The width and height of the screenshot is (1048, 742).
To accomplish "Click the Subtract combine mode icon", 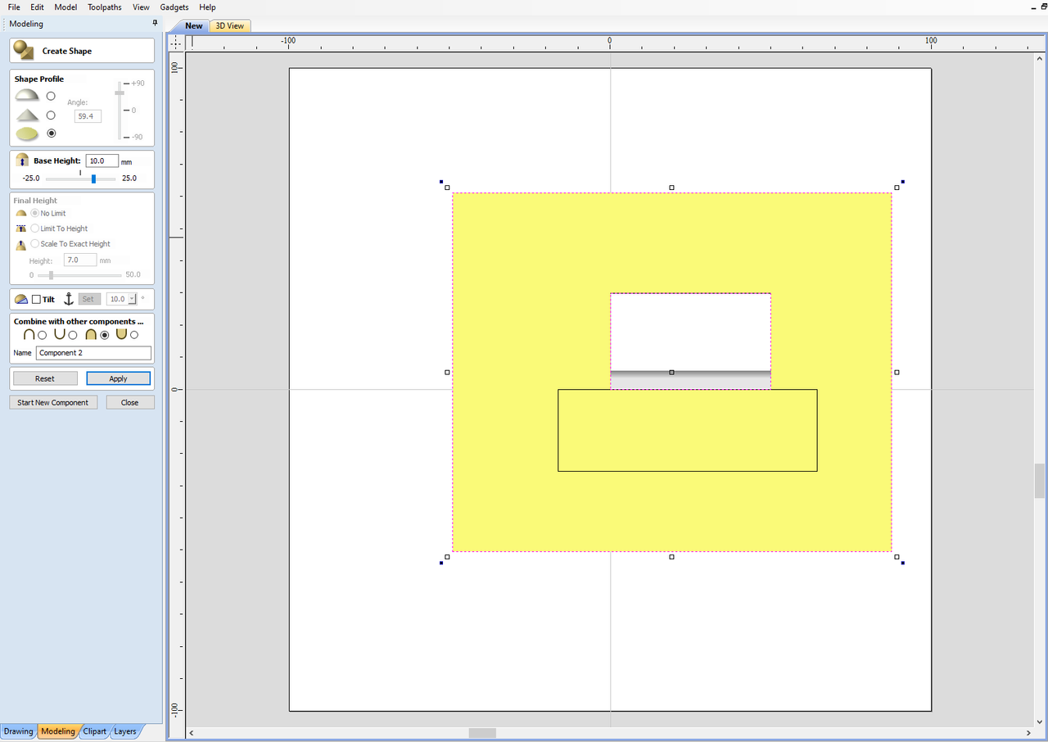I will [x=60, y=334].
